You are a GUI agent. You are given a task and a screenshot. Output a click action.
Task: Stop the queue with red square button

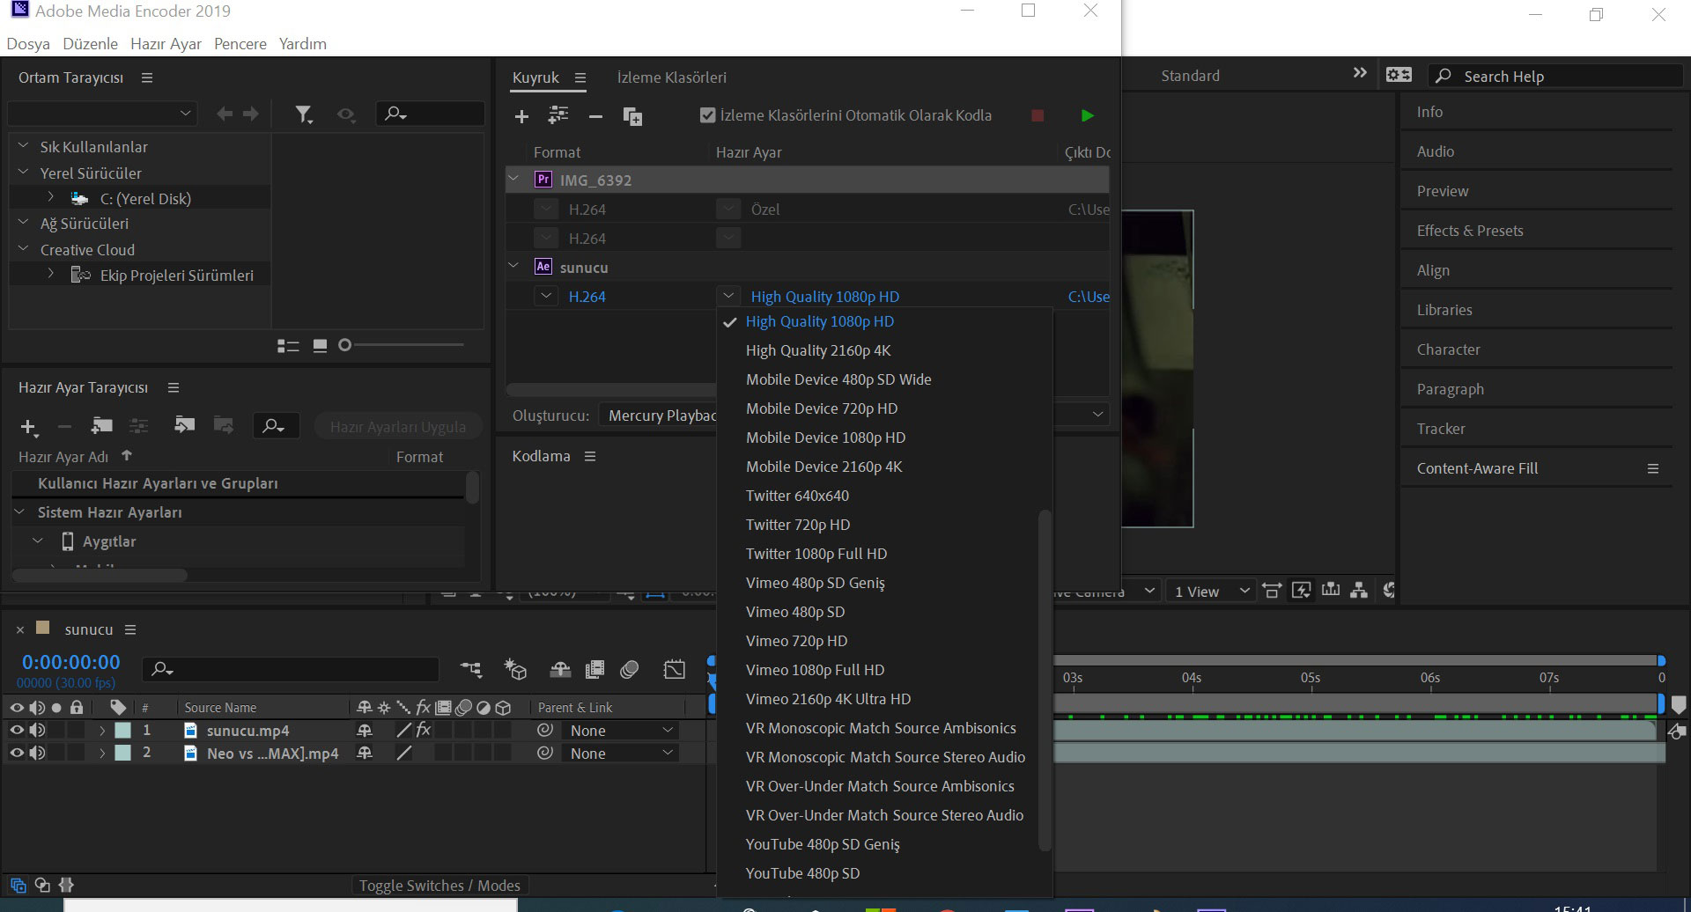(x=1037, y=115)
